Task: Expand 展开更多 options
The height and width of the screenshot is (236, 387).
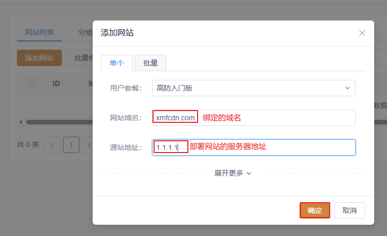Action: point(233,173)
